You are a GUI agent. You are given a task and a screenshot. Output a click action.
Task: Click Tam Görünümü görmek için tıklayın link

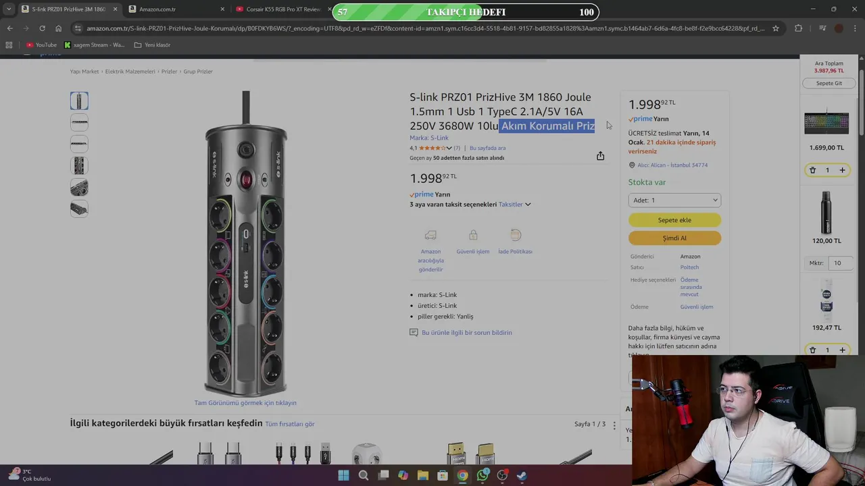click(245, 403)
